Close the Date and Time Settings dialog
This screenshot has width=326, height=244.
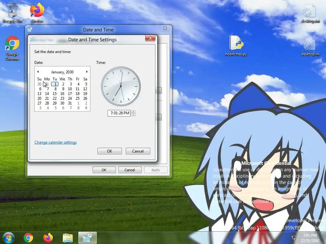coord(150,38)
